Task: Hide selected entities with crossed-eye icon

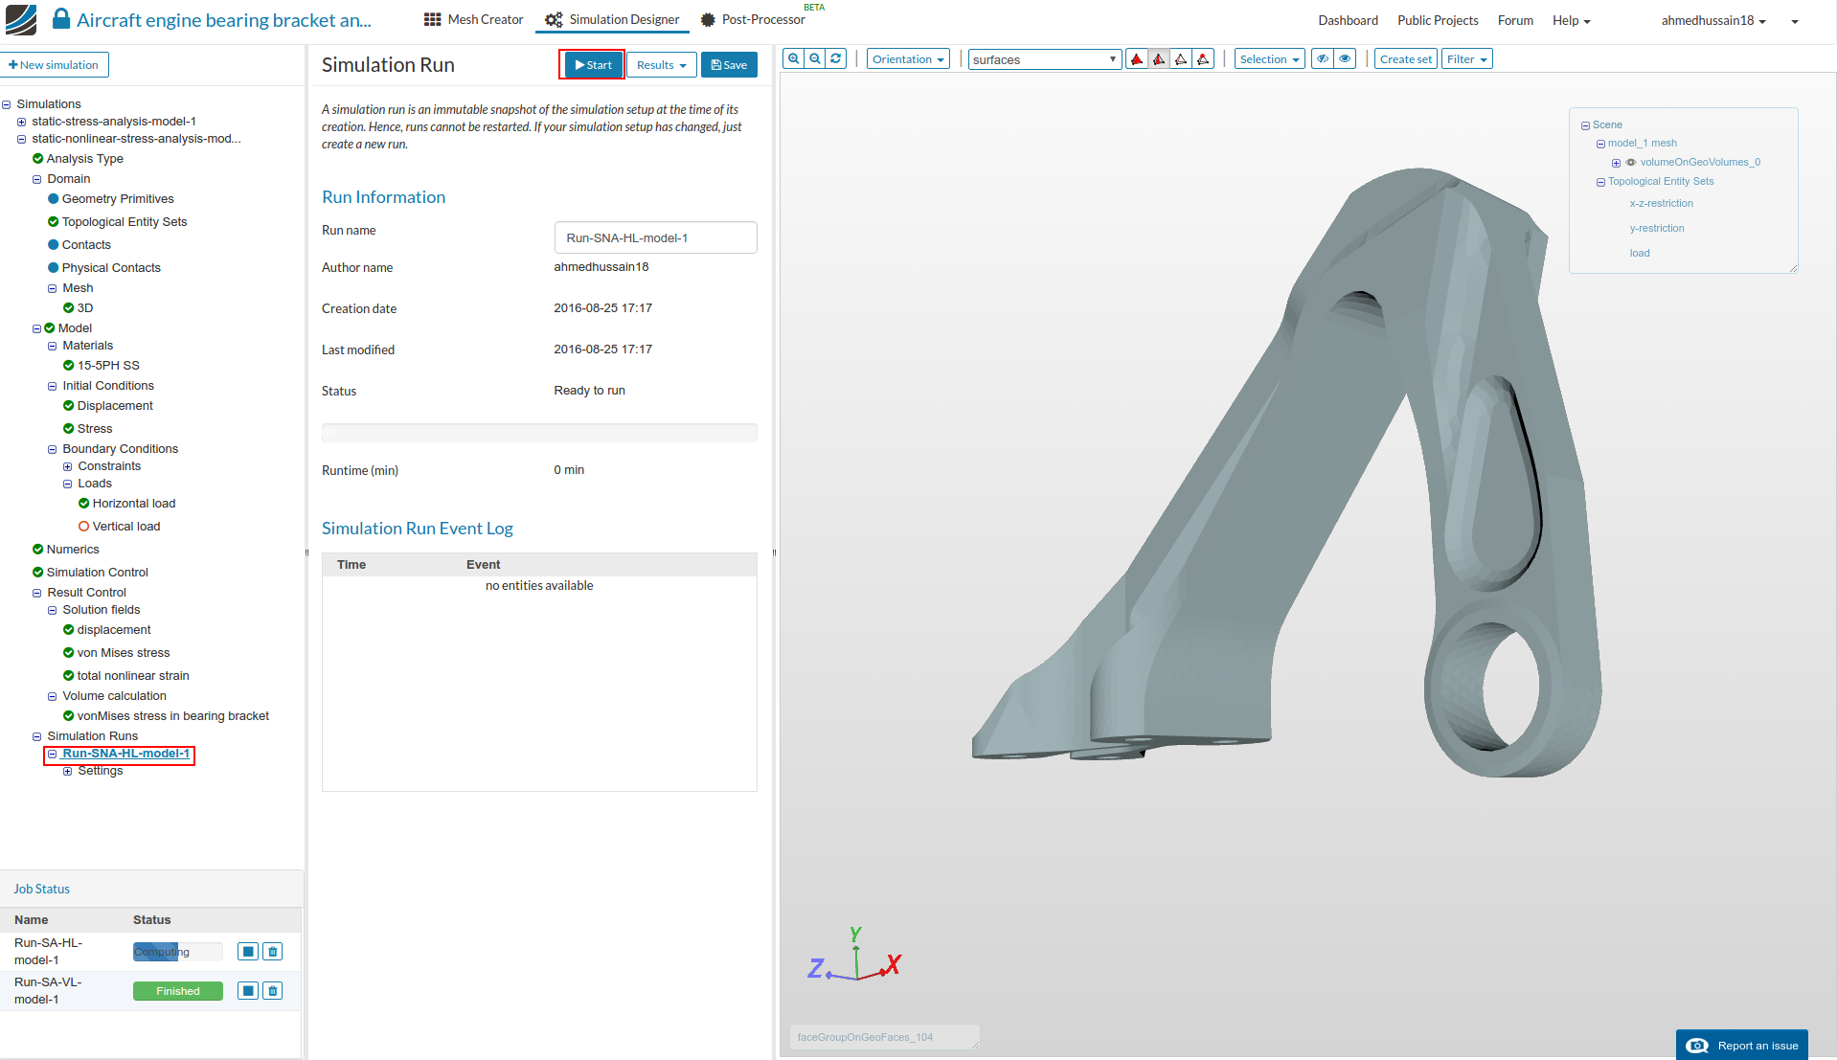Action: pos(1323,59)
